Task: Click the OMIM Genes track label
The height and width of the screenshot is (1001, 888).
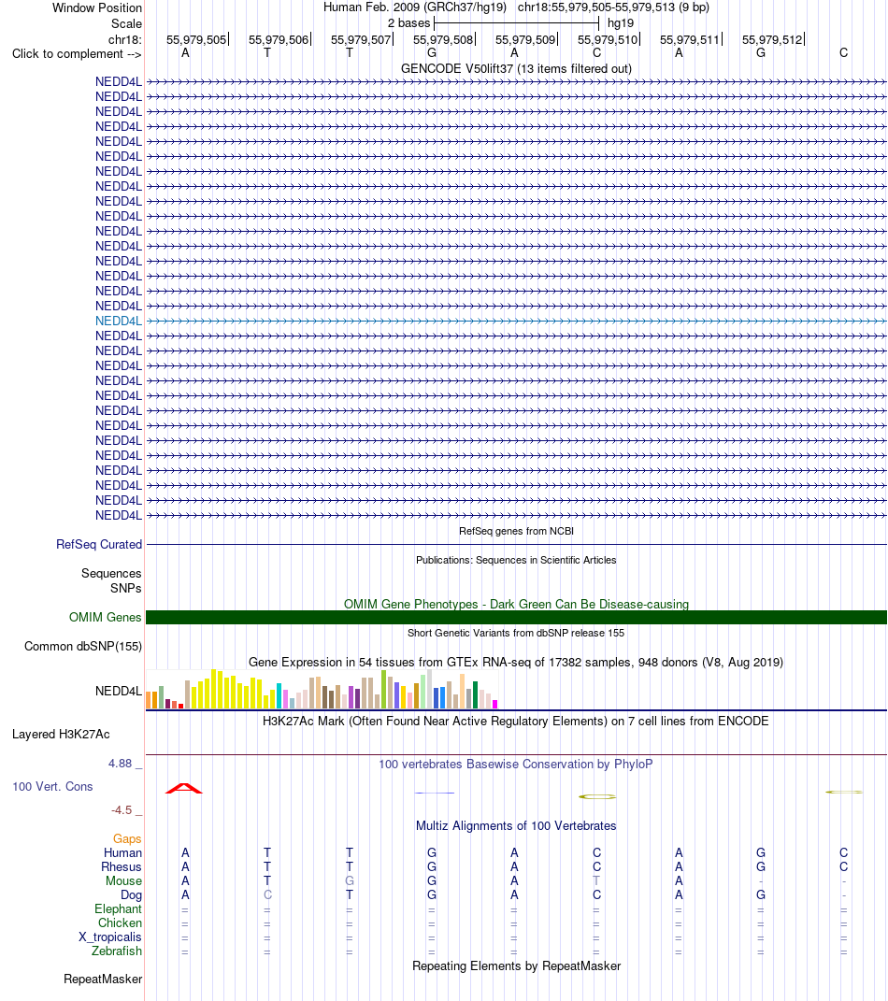Action: [x=106, y=617]
